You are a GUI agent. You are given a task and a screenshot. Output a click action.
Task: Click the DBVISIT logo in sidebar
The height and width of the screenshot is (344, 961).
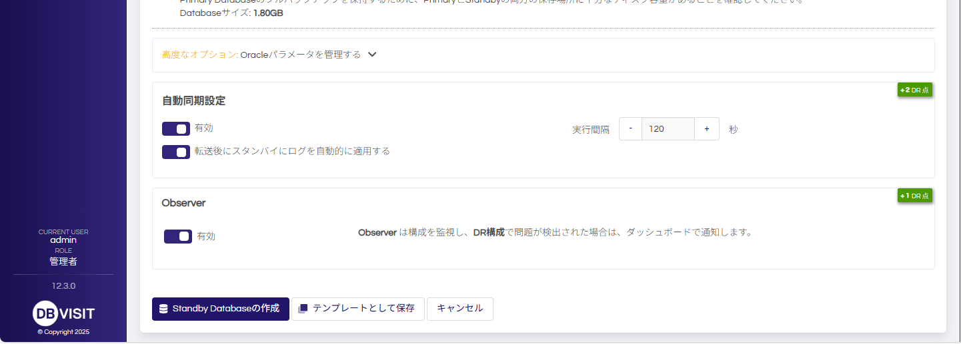(x=63, y=313)
